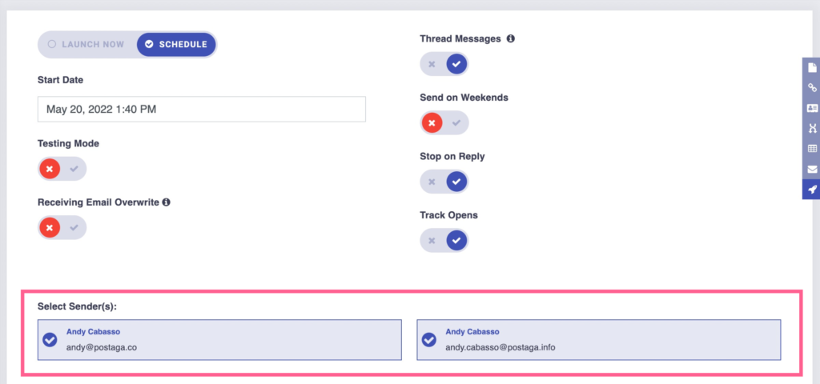The height and width of the screenshot is (384, 820).
Task: Open the rocket launch icon in sidebar
Action: (x=812, y=189)
